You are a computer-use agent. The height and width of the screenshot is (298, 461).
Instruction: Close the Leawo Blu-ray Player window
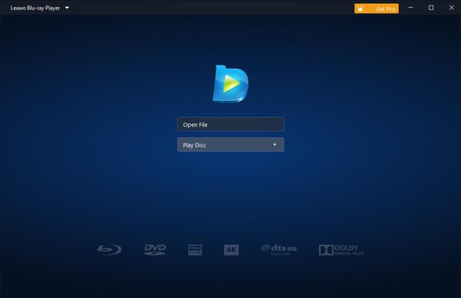[x=451, y=8]
